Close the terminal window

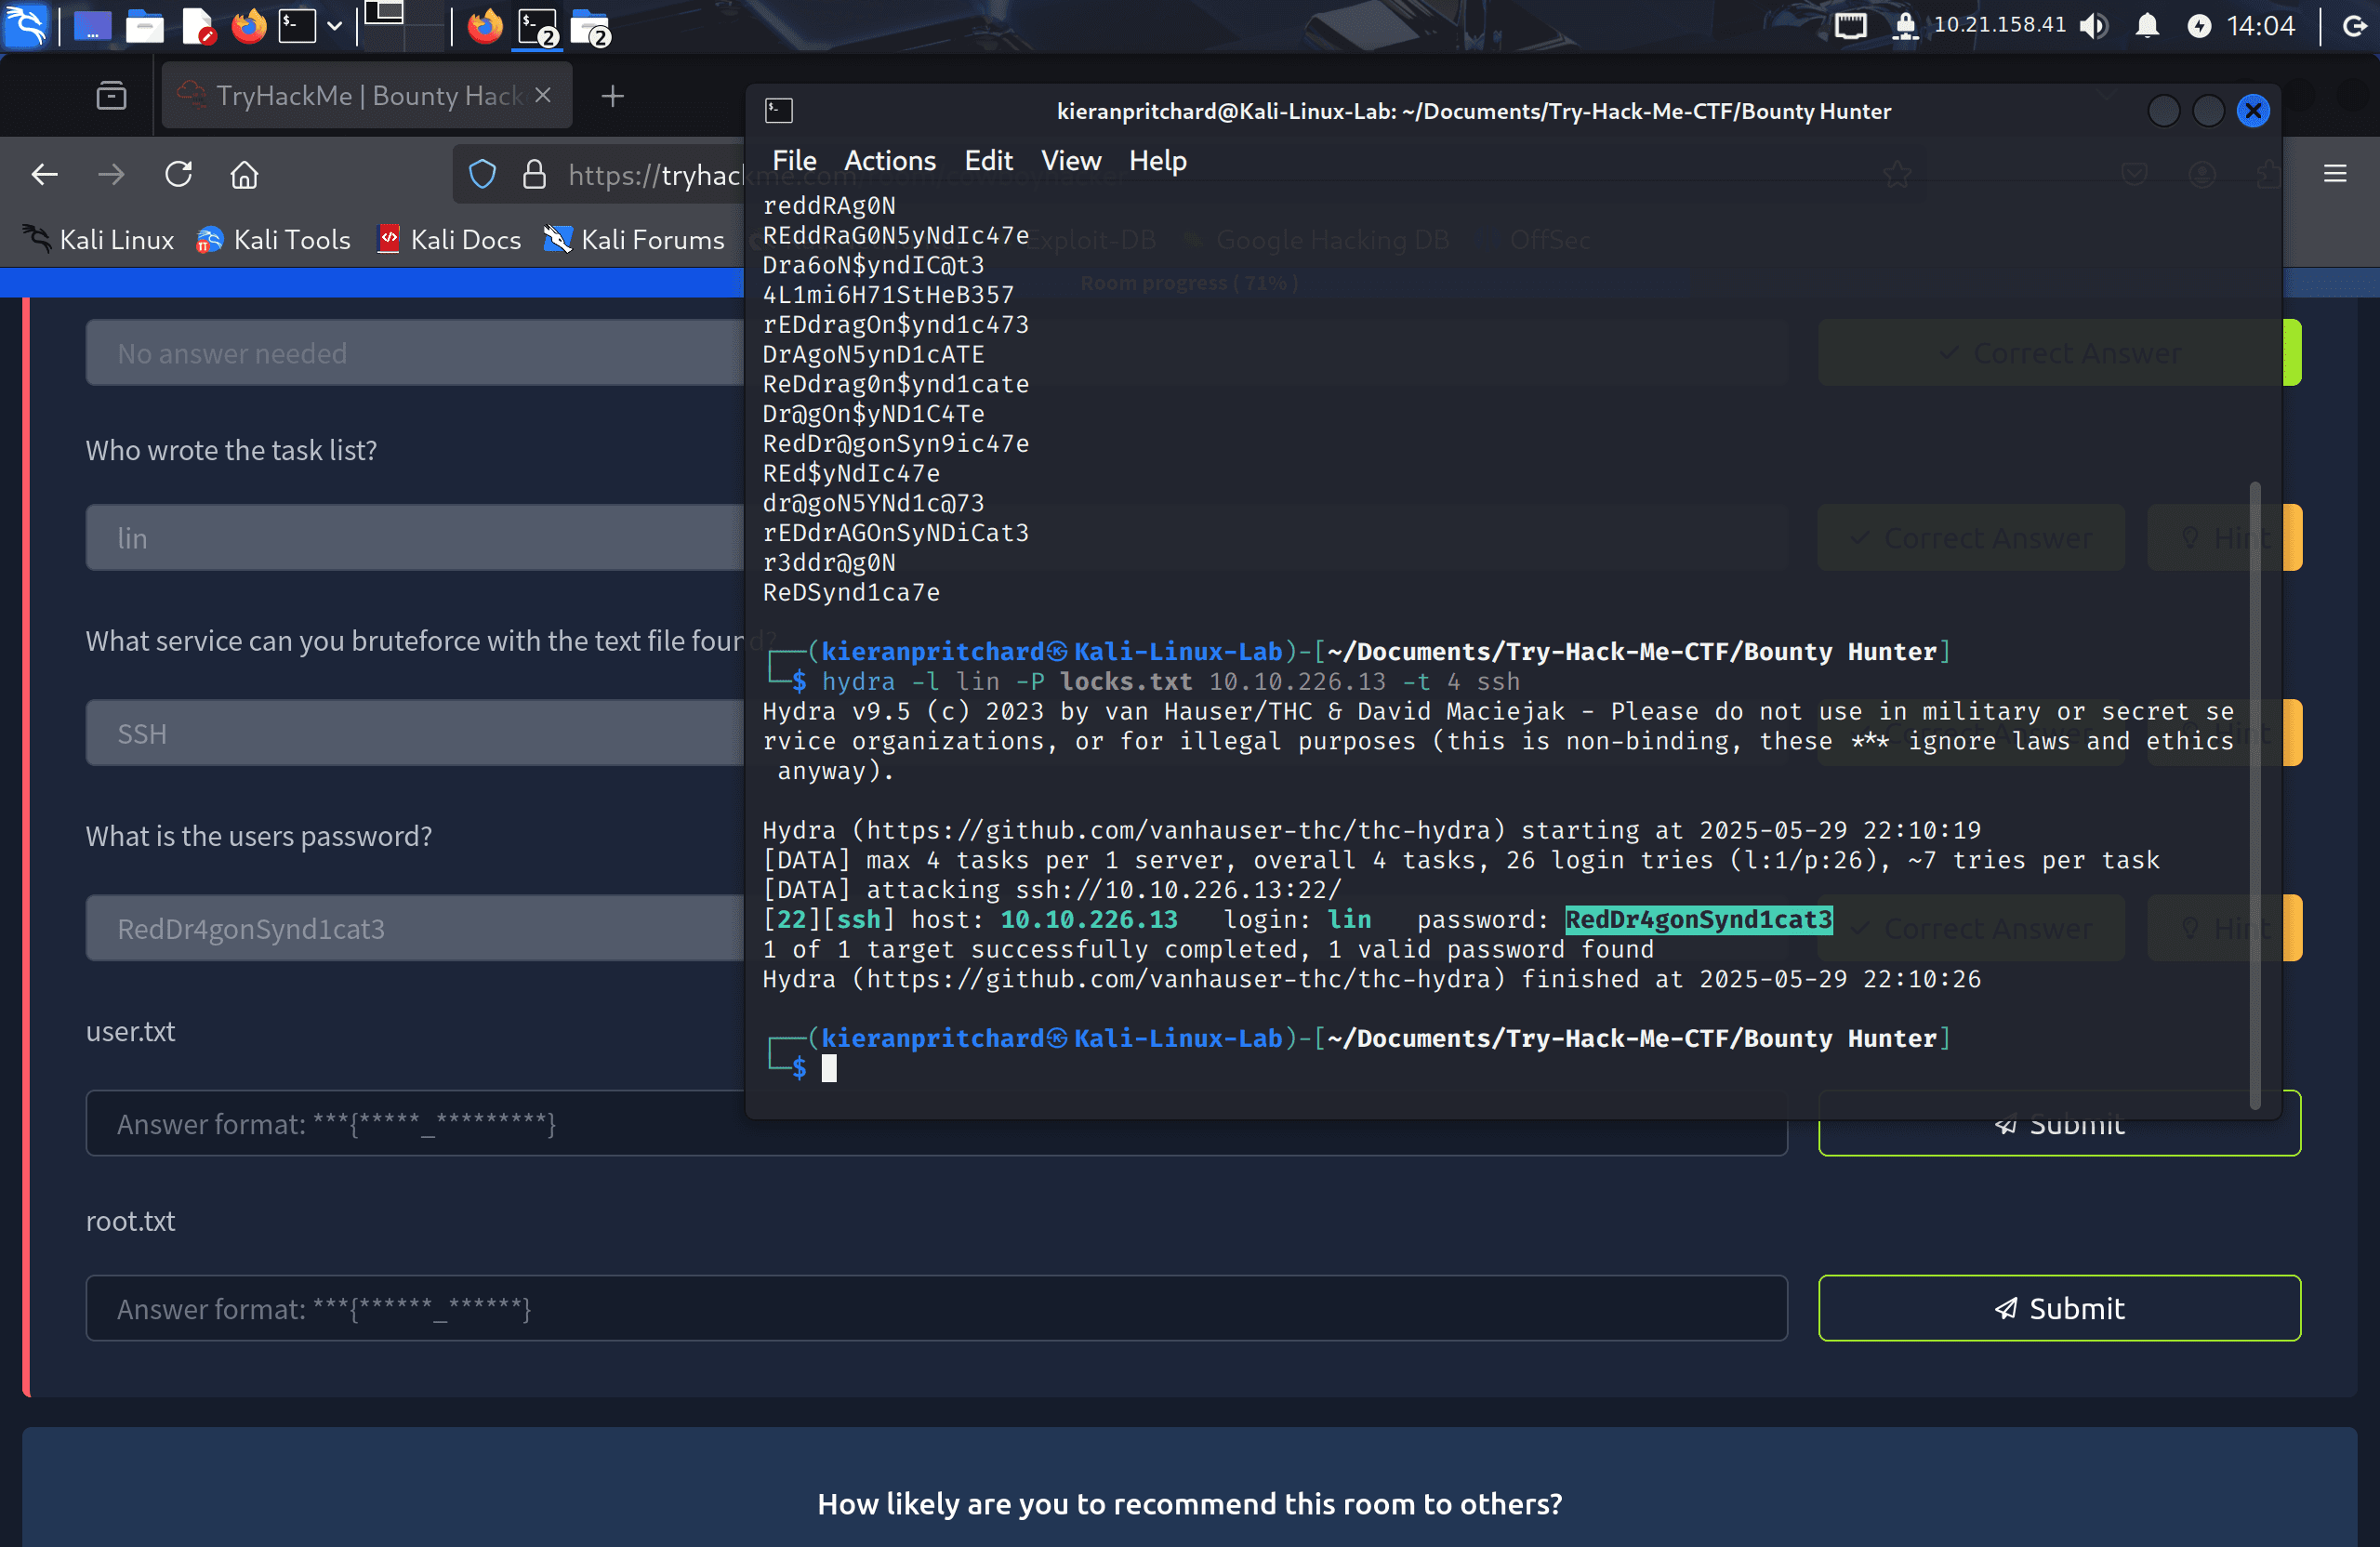pos(2253,111)
